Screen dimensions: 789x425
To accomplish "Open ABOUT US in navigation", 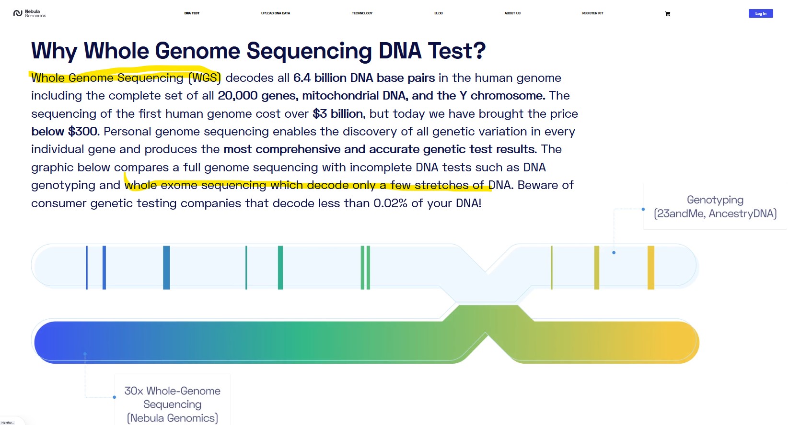I will pyautogui.click(x=512, y=13).
